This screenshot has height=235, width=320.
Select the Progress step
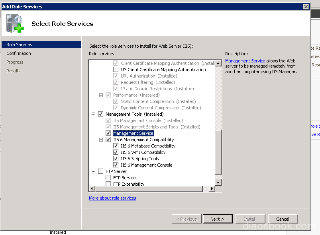pyautogui.click(x=15, y=62)
